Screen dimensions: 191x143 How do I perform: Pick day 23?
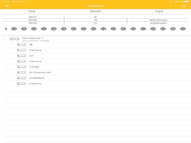click(103, 29)
